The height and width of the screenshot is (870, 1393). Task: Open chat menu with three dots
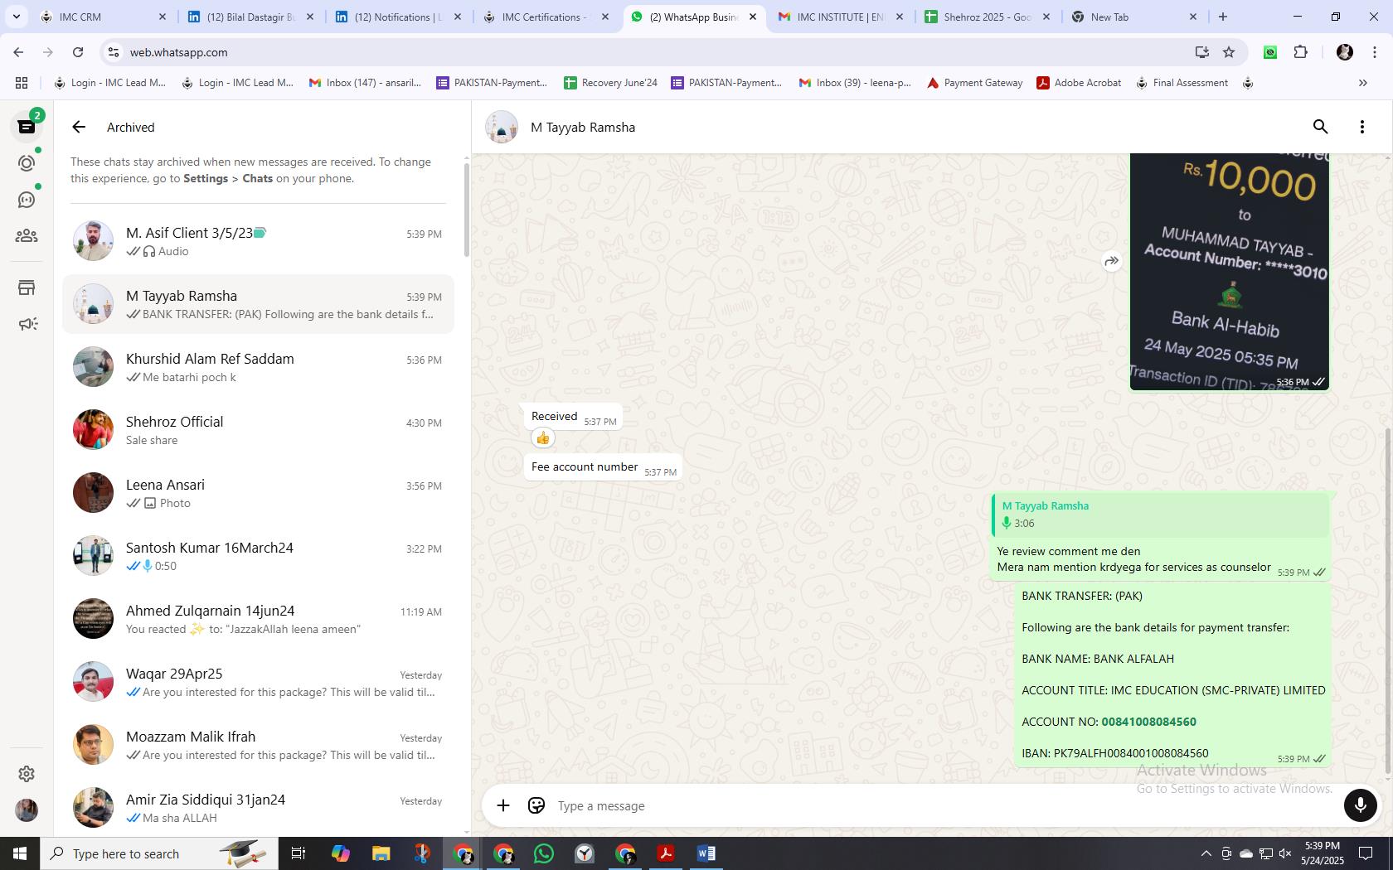click(1361, 127)
